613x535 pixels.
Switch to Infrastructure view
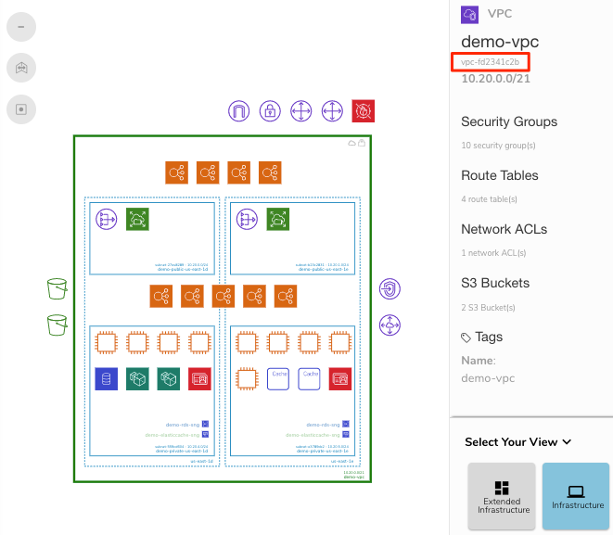pos(576,496)
